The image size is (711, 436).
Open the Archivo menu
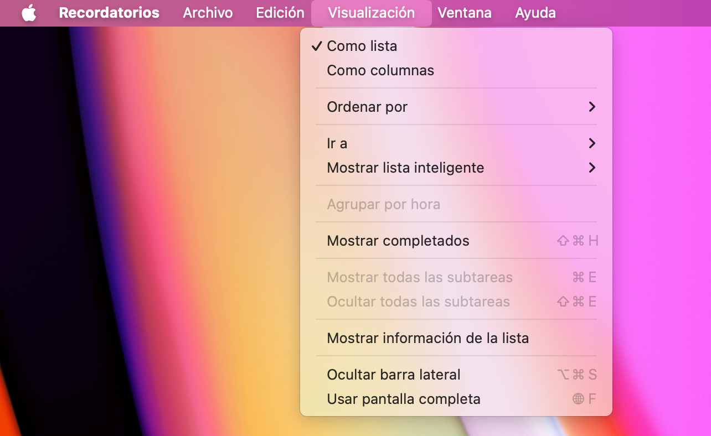tap(208, 13)
